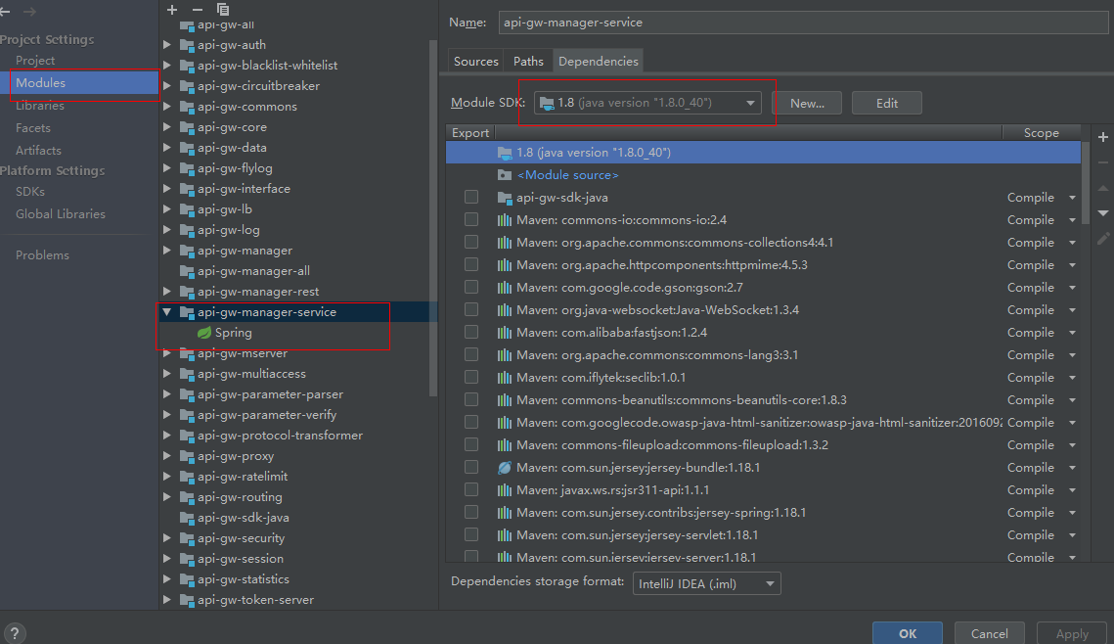Add a new dependency with the plus icon

1103,136
